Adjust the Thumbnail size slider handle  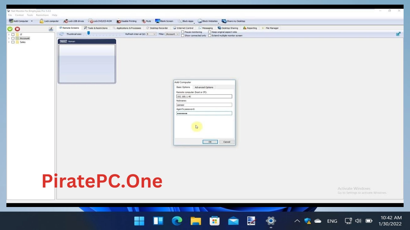tap(88, 33)
